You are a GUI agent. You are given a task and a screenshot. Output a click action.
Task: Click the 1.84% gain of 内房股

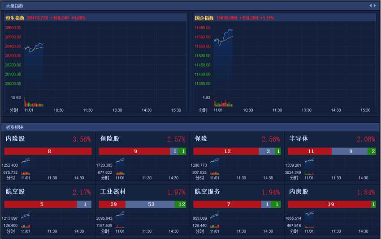click(x=366, y=192)
